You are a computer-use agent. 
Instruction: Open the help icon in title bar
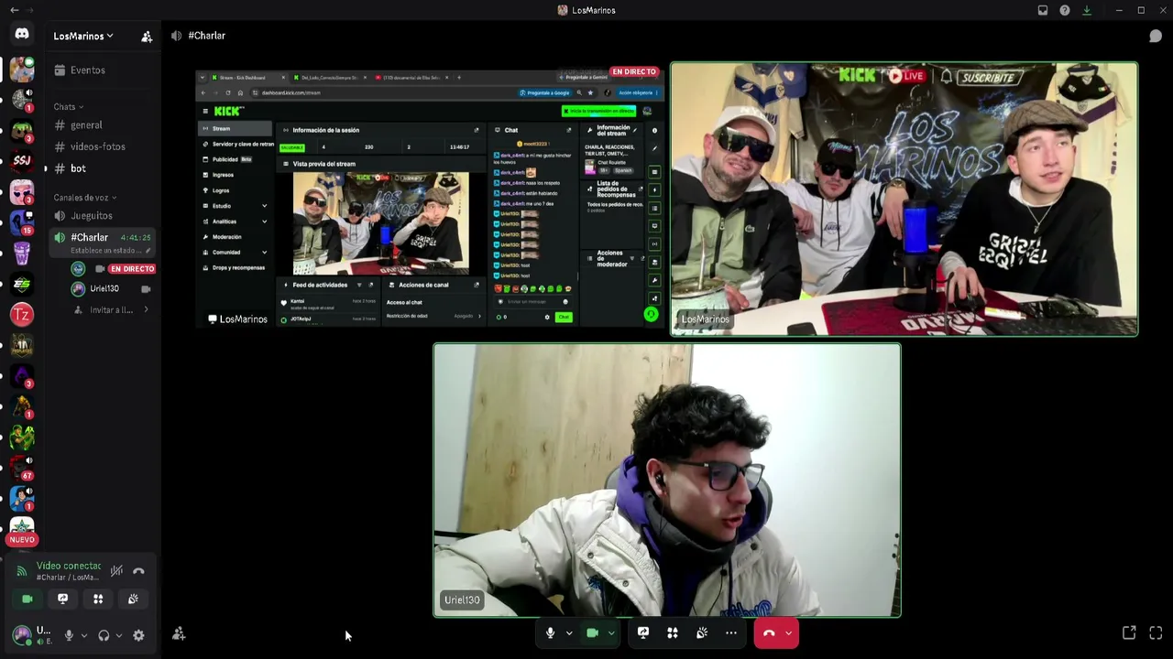(x=1065, y=10)
